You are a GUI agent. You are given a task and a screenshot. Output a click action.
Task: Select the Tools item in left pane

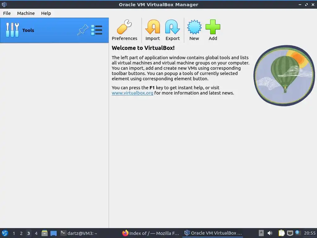pyautogui.click(x=54, y=30)
